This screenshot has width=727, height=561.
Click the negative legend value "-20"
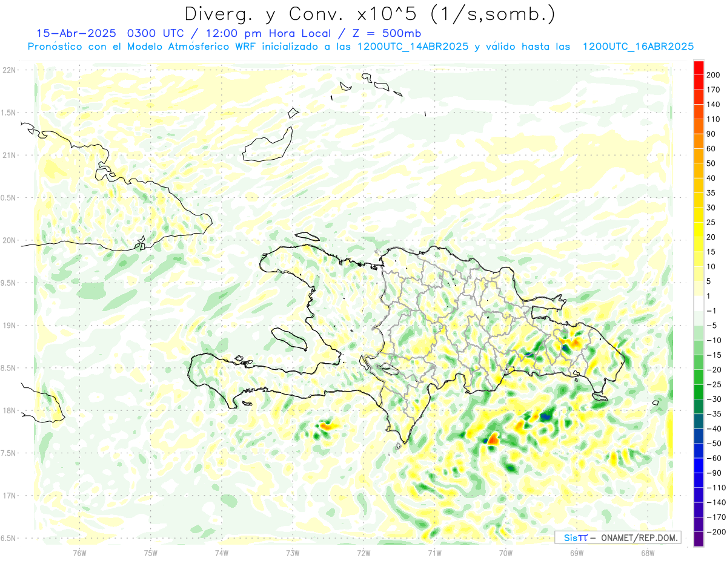click(714, 370)
